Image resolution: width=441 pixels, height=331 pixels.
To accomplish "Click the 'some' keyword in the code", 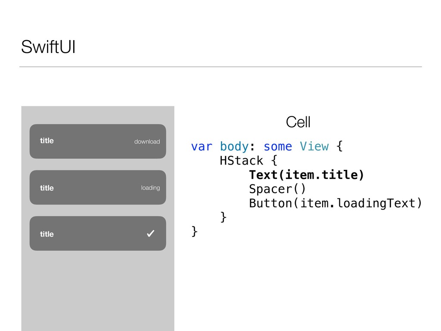I will (278, 147).
